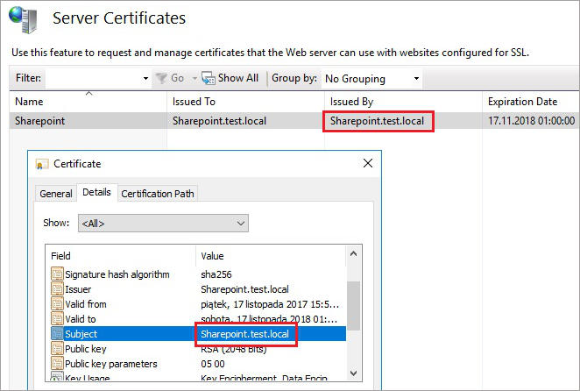Click the Signature hash algorithm field icon

[x=57, y=274]
